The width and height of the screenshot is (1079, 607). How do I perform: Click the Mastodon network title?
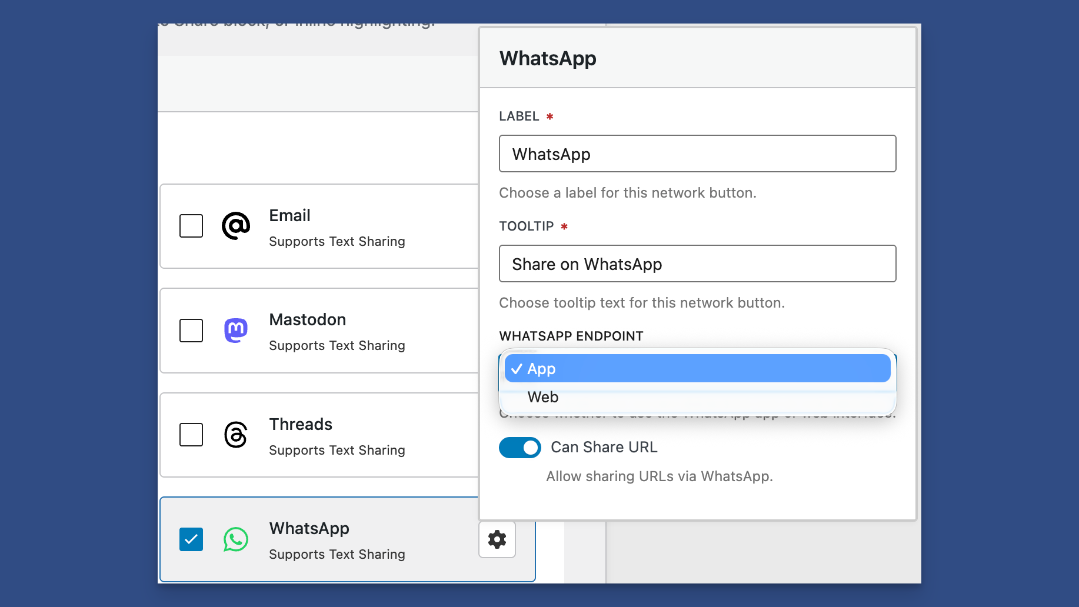[307, 320]
